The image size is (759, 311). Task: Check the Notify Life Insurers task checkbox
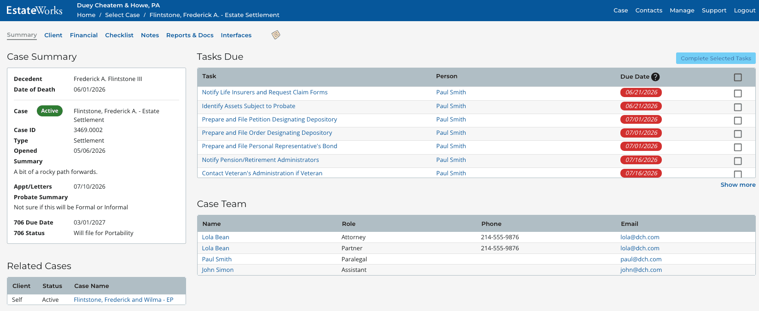pyautogui.click(x=738, y=93)
